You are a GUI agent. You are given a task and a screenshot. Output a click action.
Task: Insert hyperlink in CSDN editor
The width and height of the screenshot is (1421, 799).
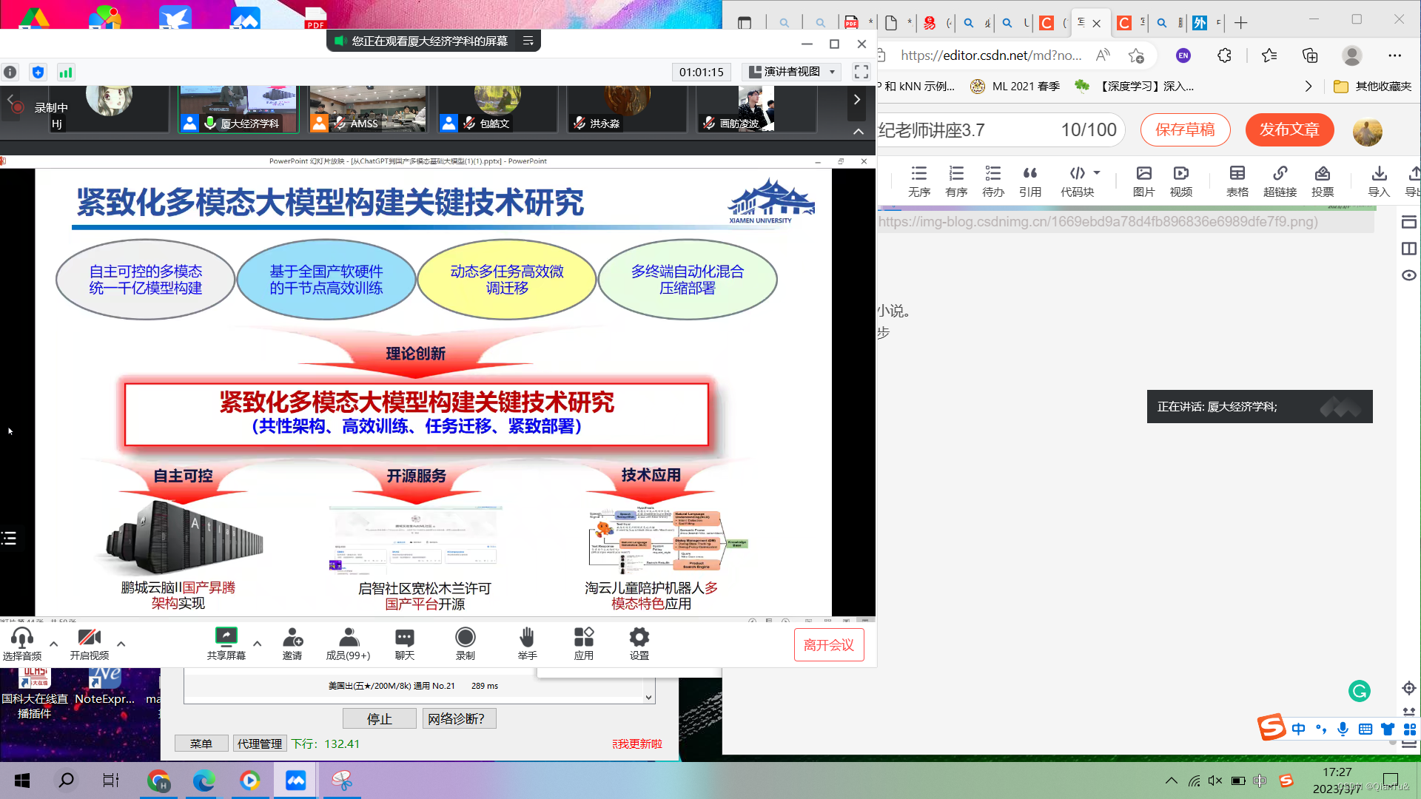pyautogui.click(x=1280, y=181)
